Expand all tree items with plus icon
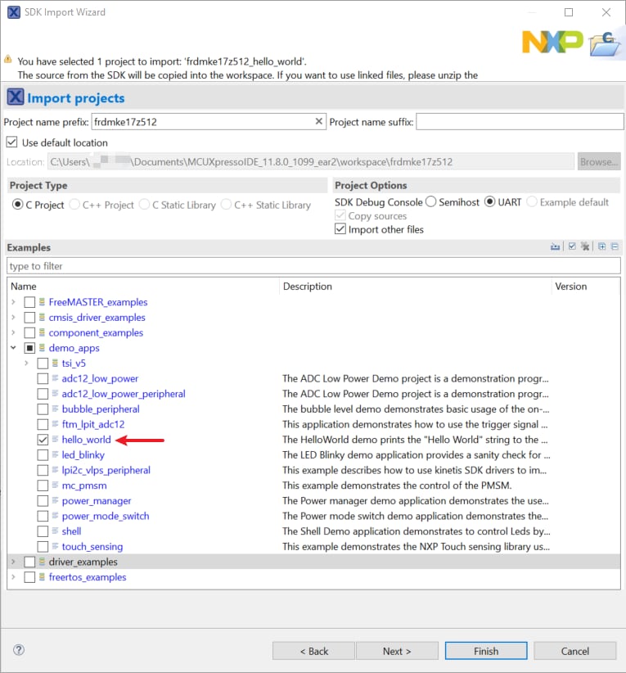The height and width of the screenshot is (673, 626). pos(601,246)
